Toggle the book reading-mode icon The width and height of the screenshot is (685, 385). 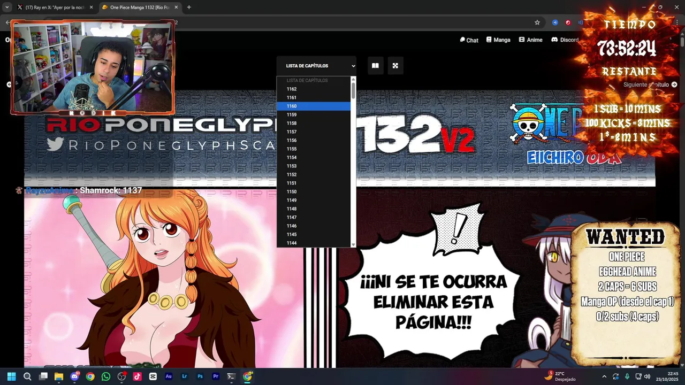(x=375, y=66)
